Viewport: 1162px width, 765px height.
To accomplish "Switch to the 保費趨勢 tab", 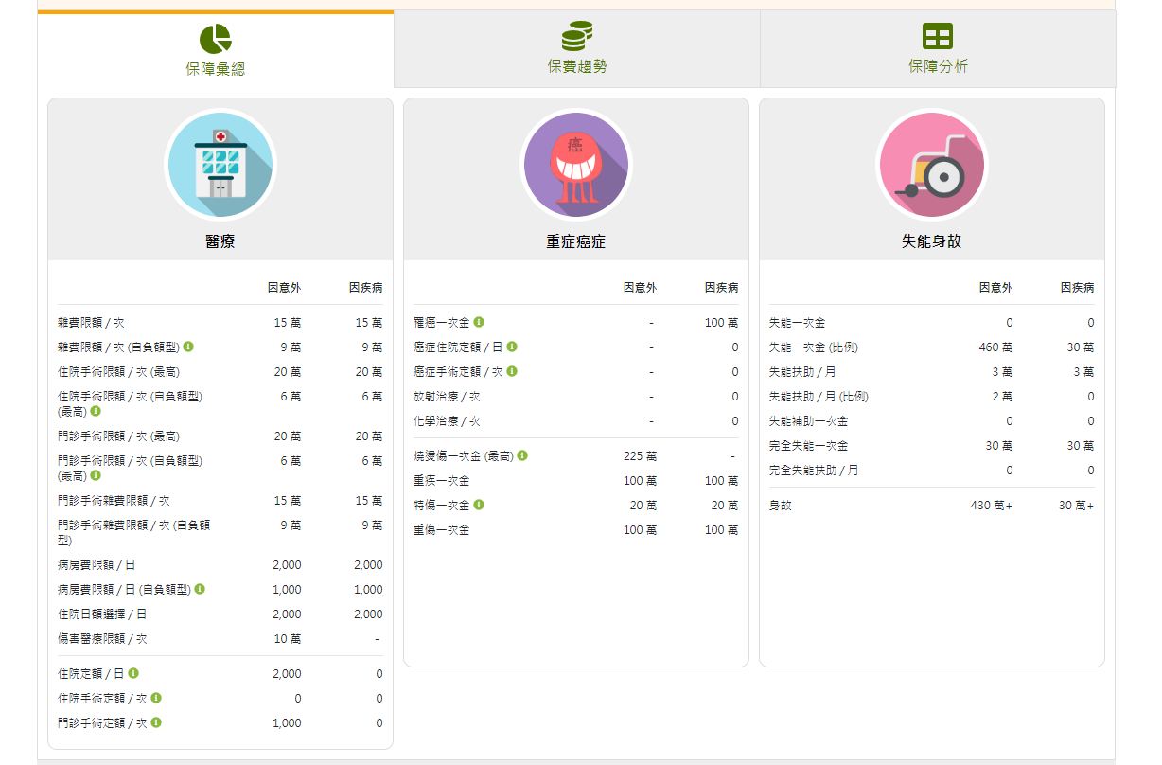I will click(x=577, y=49).
